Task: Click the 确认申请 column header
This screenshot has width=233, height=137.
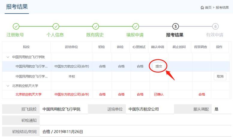Action: 157,47
